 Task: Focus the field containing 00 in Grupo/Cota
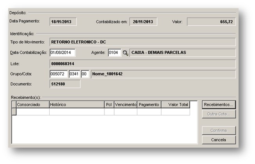[85, 74]
